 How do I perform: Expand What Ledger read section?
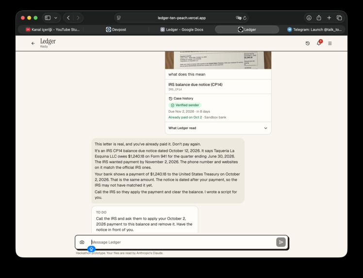pos(218,128)
